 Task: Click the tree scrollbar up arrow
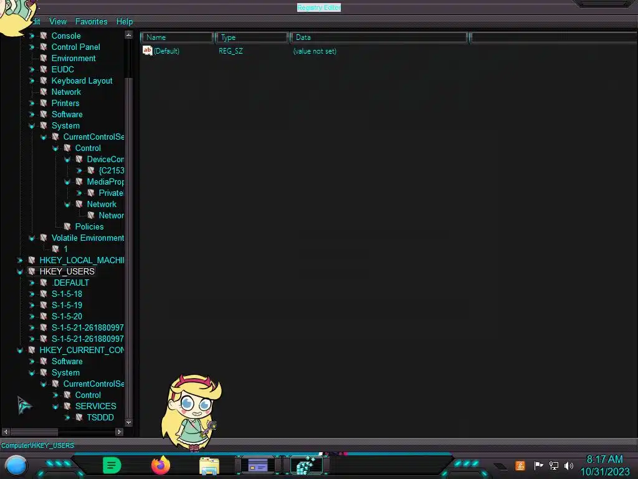point(128,36)
